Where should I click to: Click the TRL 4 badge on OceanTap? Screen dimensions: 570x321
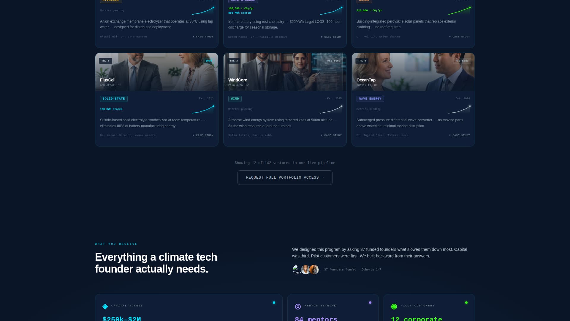point(362,61)
